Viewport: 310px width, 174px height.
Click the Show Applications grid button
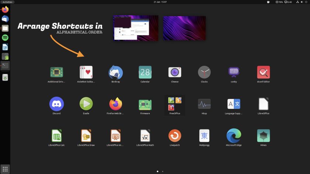point(5,169)
